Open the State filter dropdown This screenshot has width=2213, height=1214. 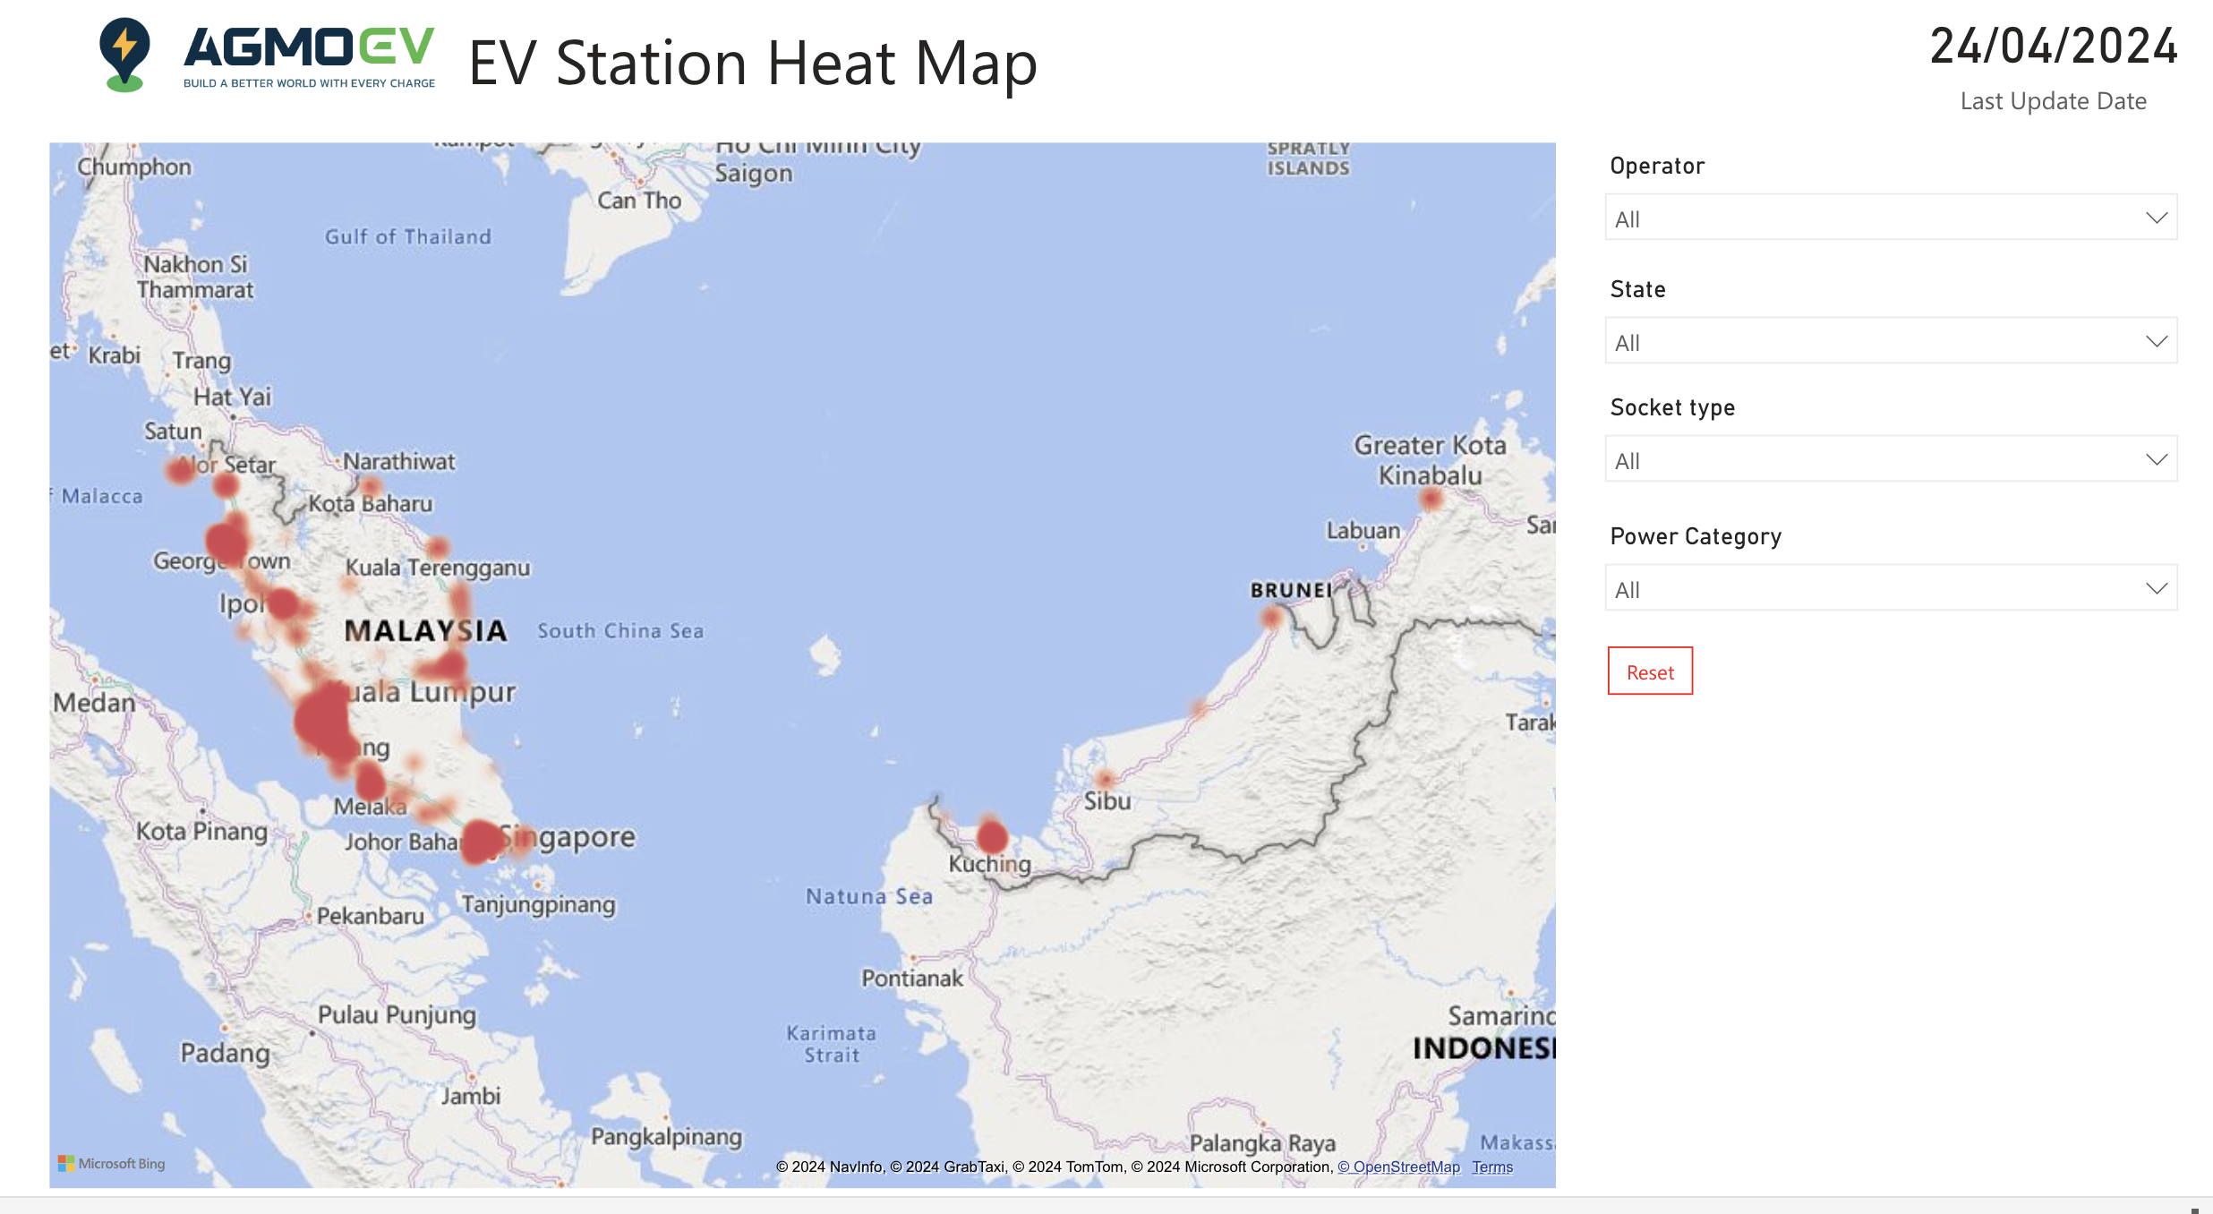pos(1890,341)
